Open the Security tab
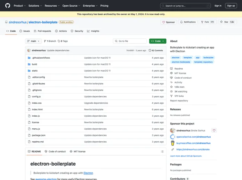 77,31
